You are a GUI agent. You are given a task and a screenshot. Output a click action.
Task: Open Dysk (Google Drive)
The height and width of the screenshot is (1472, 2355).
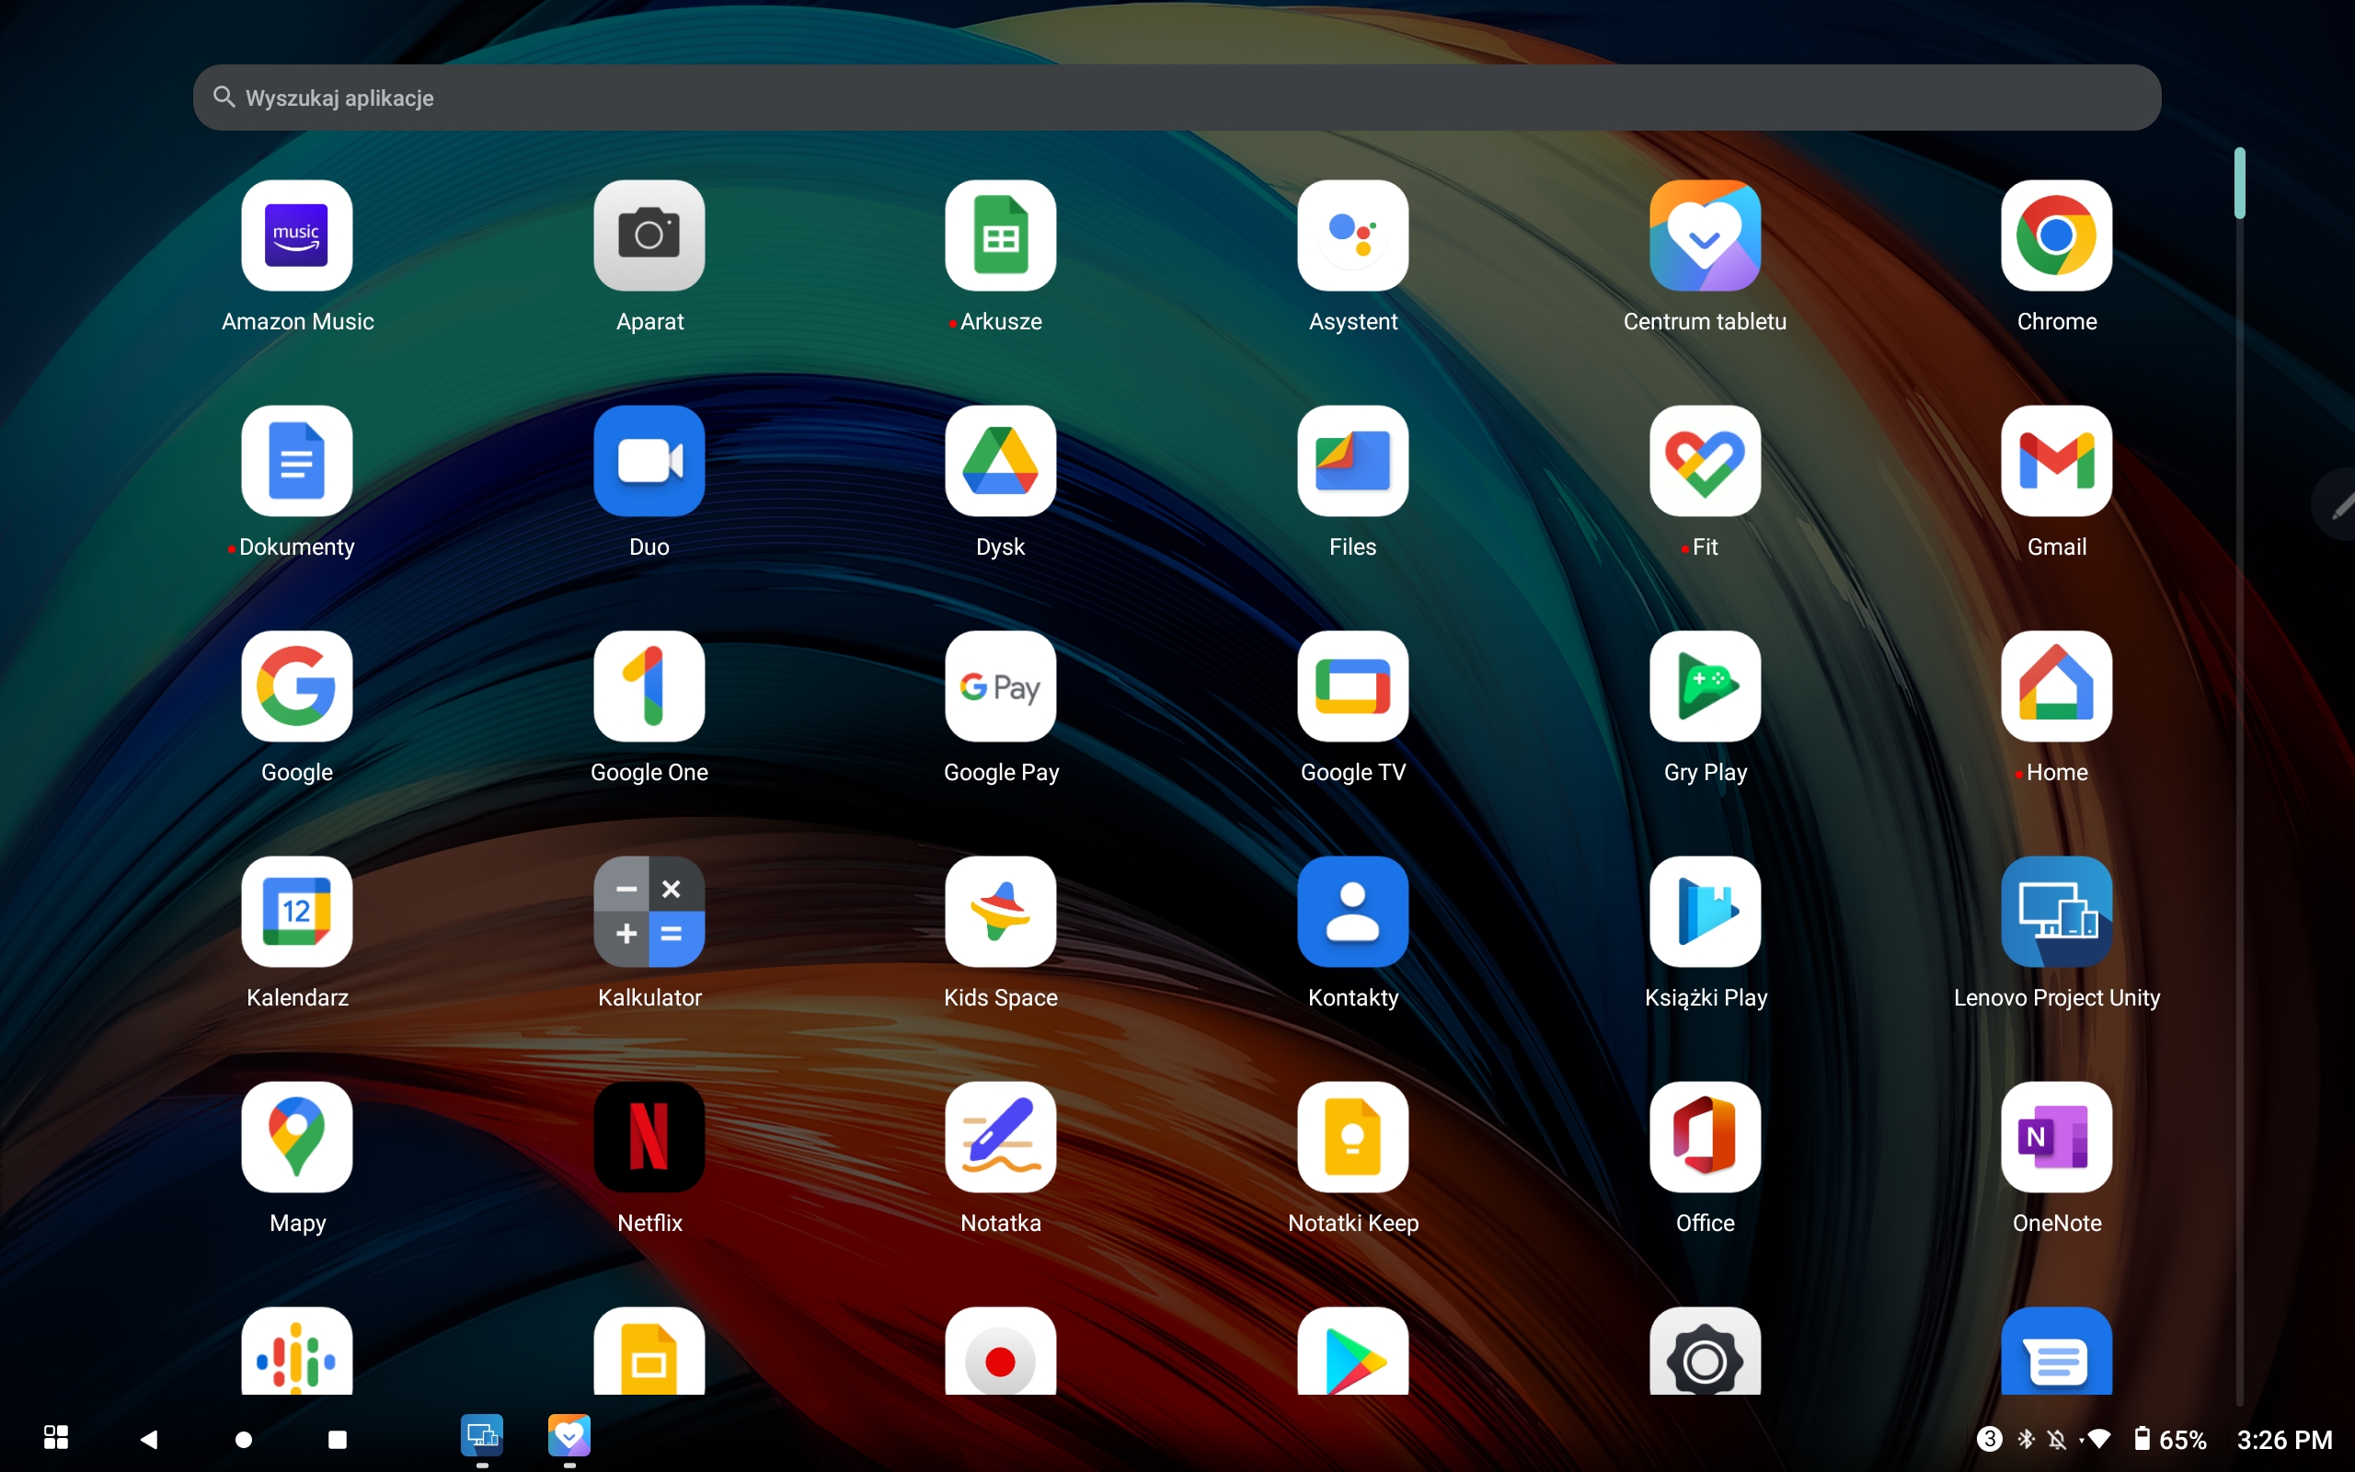(1000, 461)
